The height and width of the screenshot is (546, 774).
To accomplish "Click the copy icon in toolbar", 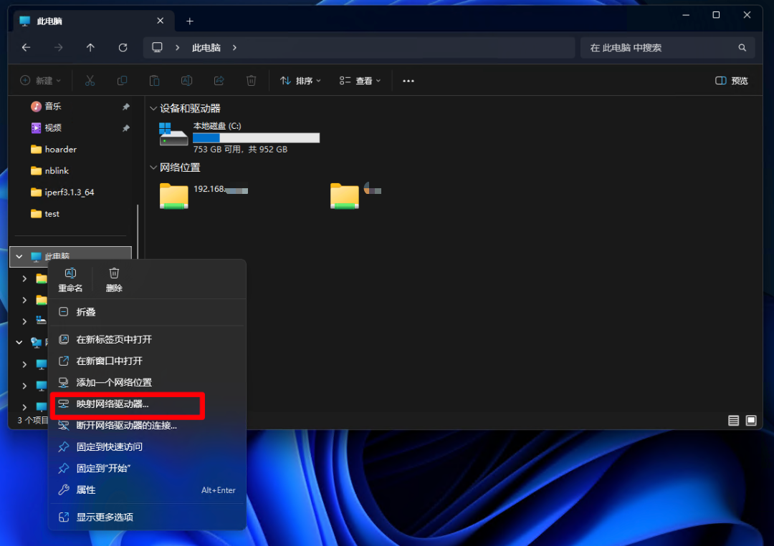I will click(x=122, y=80).
